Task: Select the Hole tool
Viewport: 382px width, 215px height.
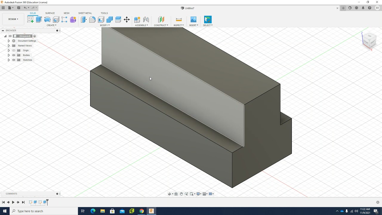Action: click(x=56, y=20)
